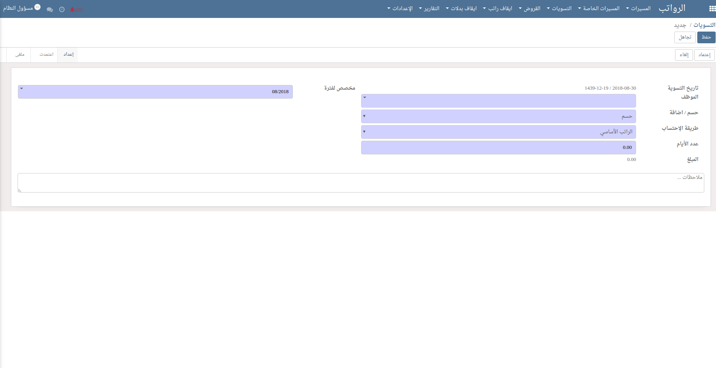Open the apps grid menu icon
716x368 pixels.
712,9
